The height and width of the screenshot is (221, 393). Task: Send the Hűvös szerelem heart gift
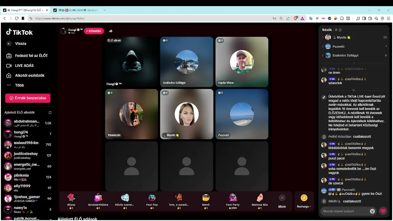(125, 201)
